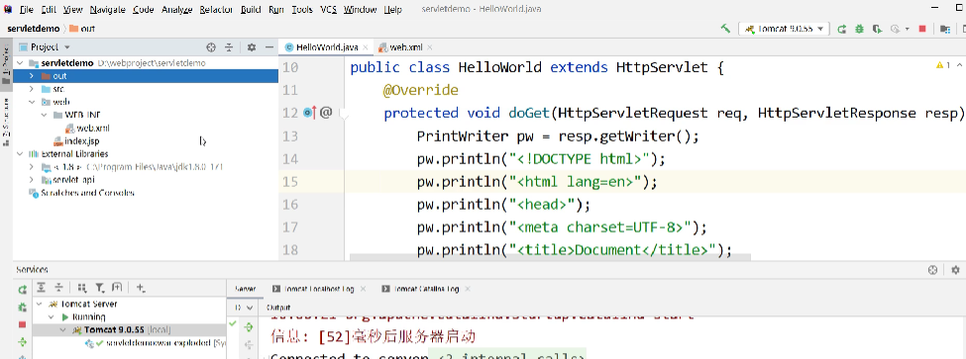Click the override gutter icon on line 12
966x359 pixels.
[310, 113]
